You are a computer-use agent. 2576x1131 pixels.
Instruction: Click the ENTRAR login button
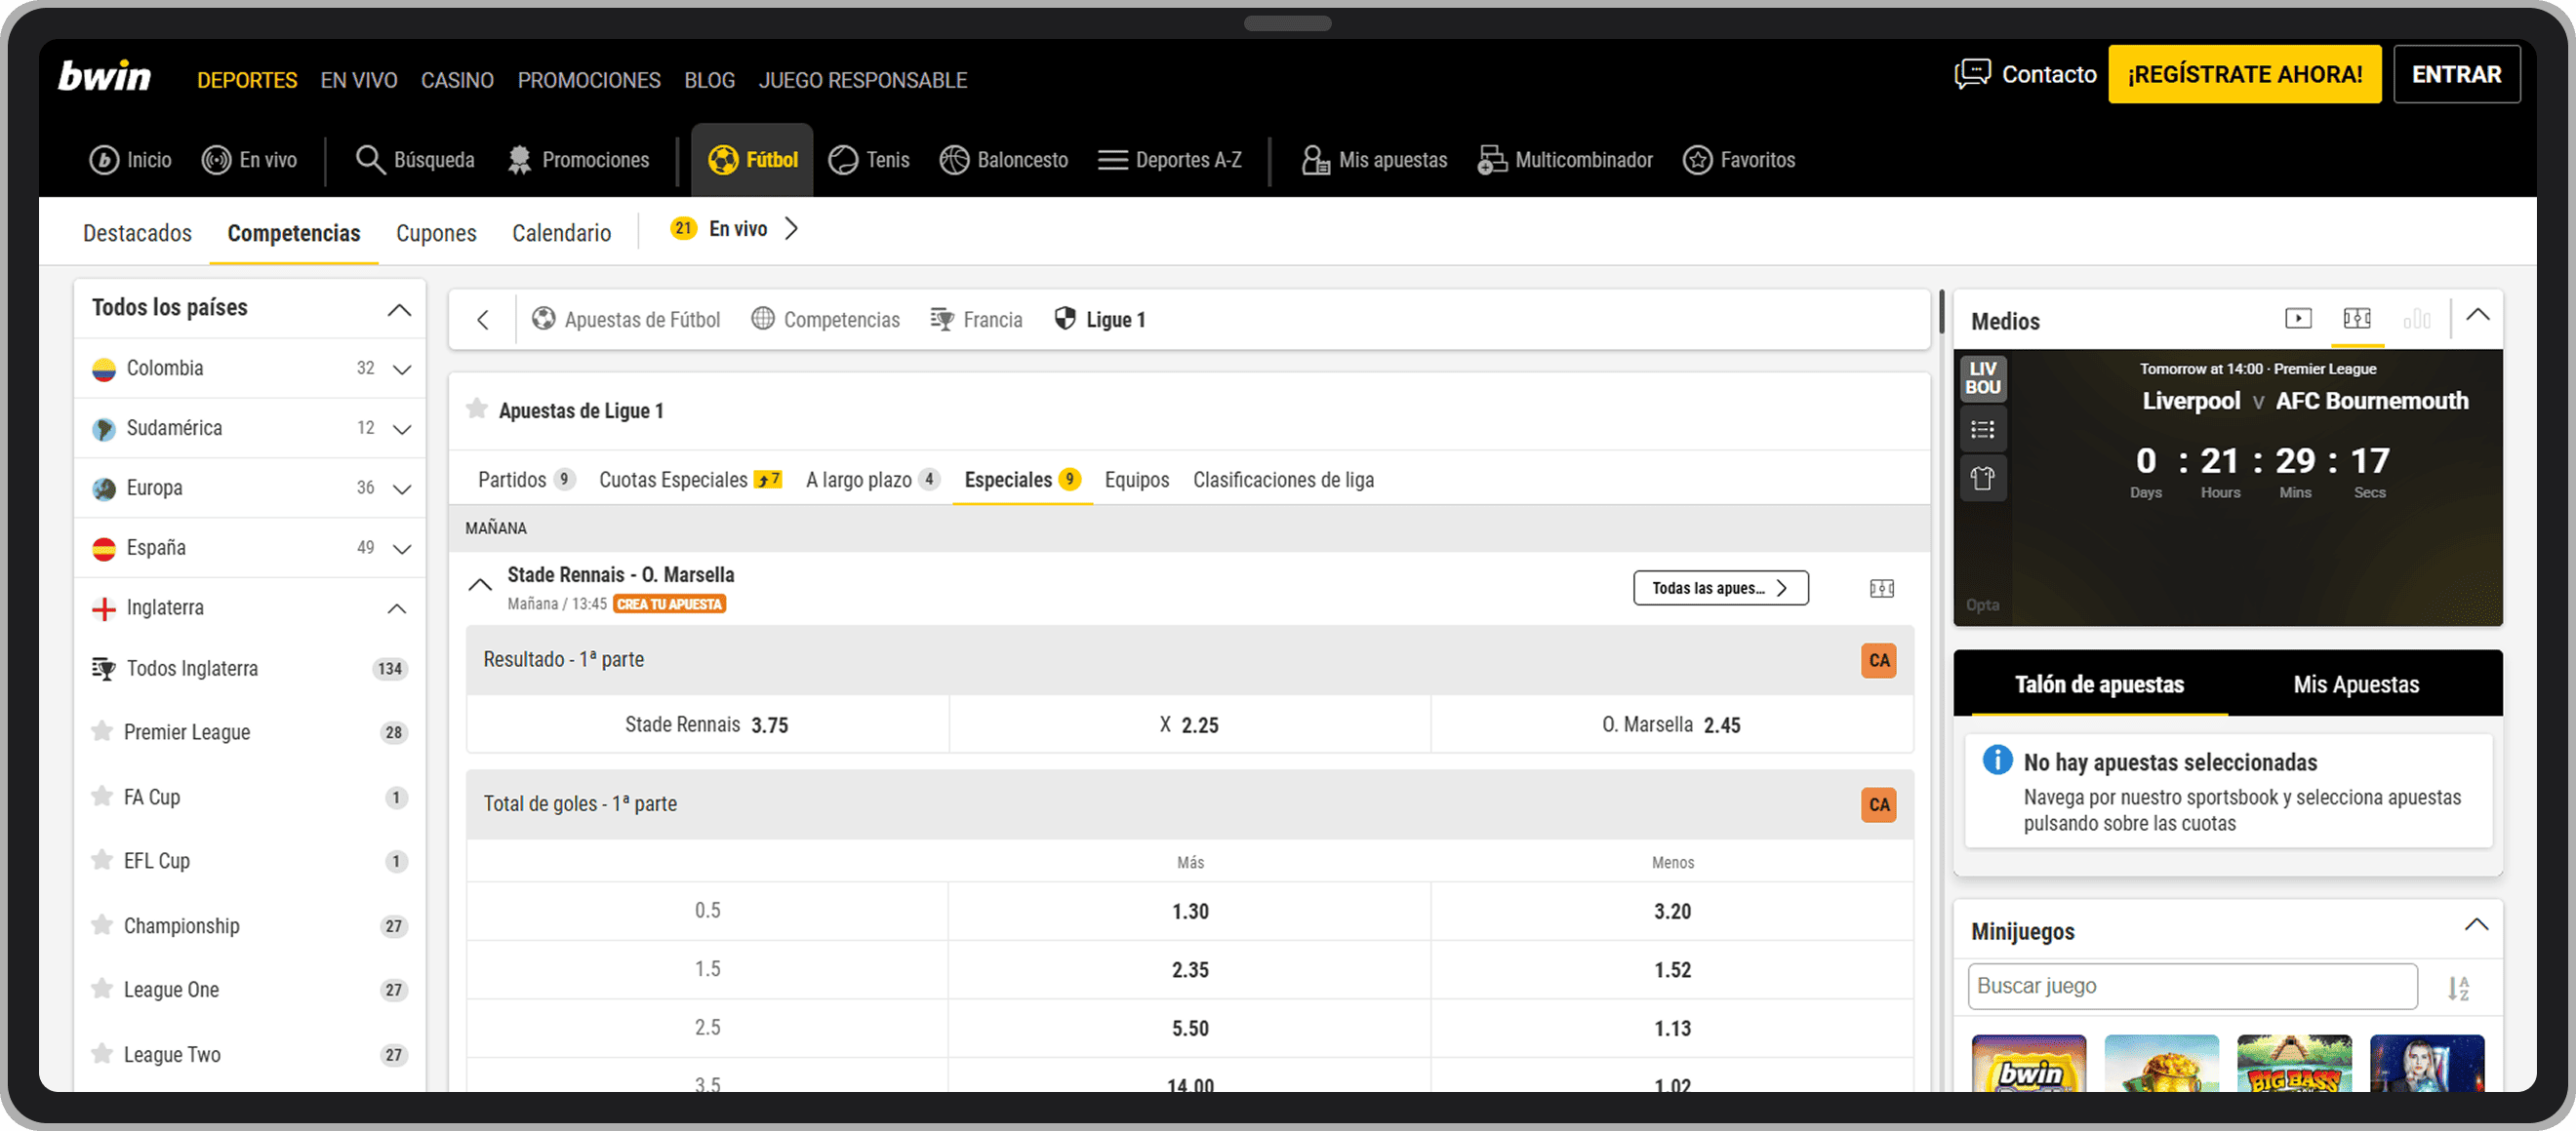coord(2456,74)
